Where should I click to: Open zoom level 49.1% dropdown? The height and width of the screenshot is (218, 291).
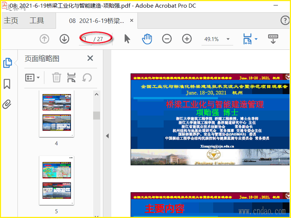[228, 39]
